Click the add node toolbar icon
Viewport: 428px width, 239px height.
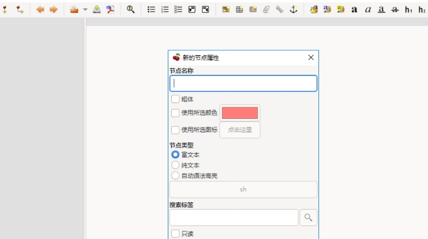[x=5, y=9]
